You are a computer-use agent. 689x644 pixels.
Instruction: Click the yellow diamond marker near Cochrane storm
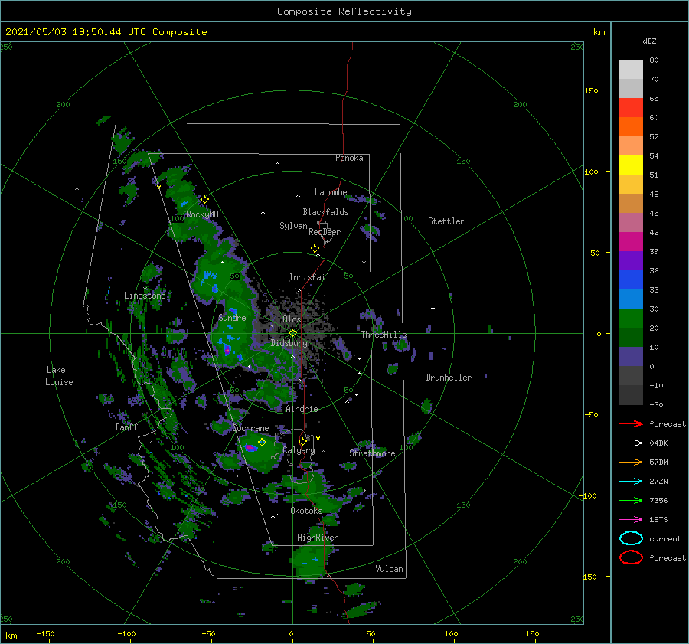[x=263, y=443]
